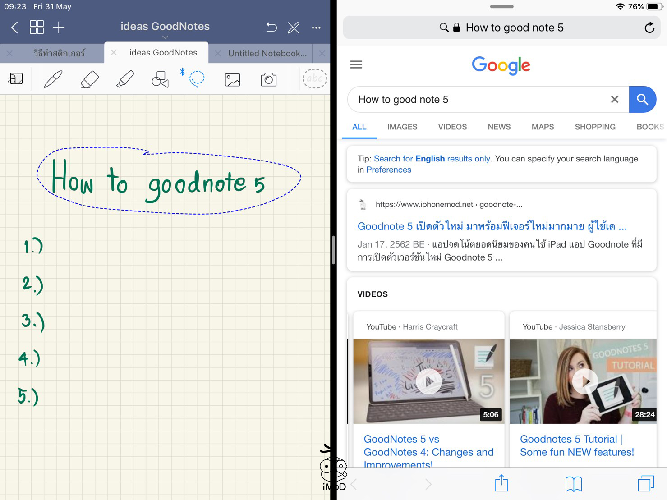Click the Preferences link in tip
Image resolution: width=667 pixels, height=500 pixels.
[388, 170]
